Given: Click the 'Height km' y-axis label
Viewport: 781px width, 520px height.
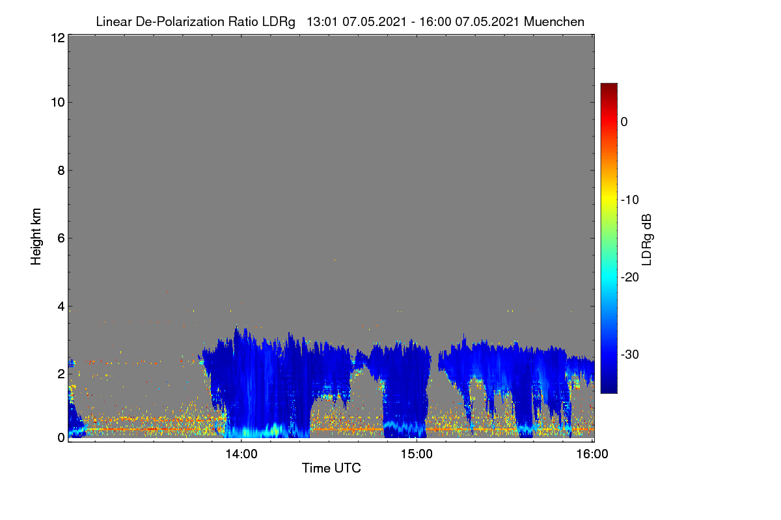Looking at the screenshot, I should [36, 237].
